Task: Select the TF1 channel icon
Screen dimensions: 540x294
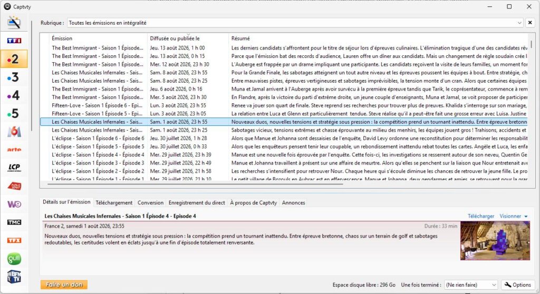Action: (x=14, y=41)
